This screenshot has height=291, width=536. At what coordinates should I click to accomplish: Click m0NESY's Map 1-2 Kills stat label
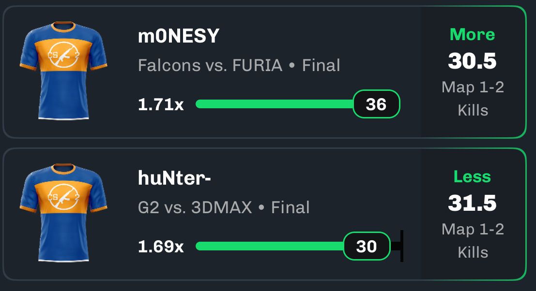point(473,99)
